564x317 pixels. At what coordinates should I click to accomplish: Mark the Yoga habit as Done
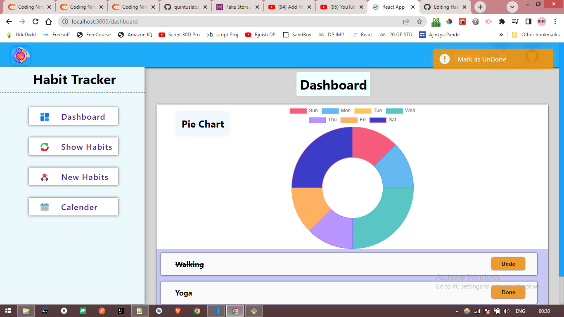(x=508, y=292)
